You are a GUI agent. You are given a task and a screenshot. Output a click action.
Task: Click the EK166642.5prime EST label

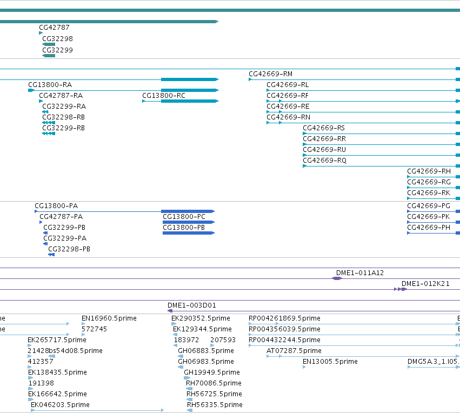[x=57, y=394]
